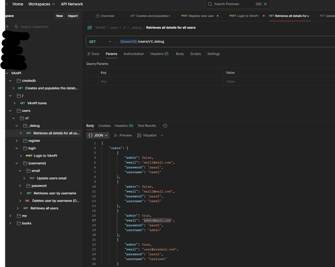
Task: Open dropdown arrow next to Visualize
Action: click(x=162, y=135)
